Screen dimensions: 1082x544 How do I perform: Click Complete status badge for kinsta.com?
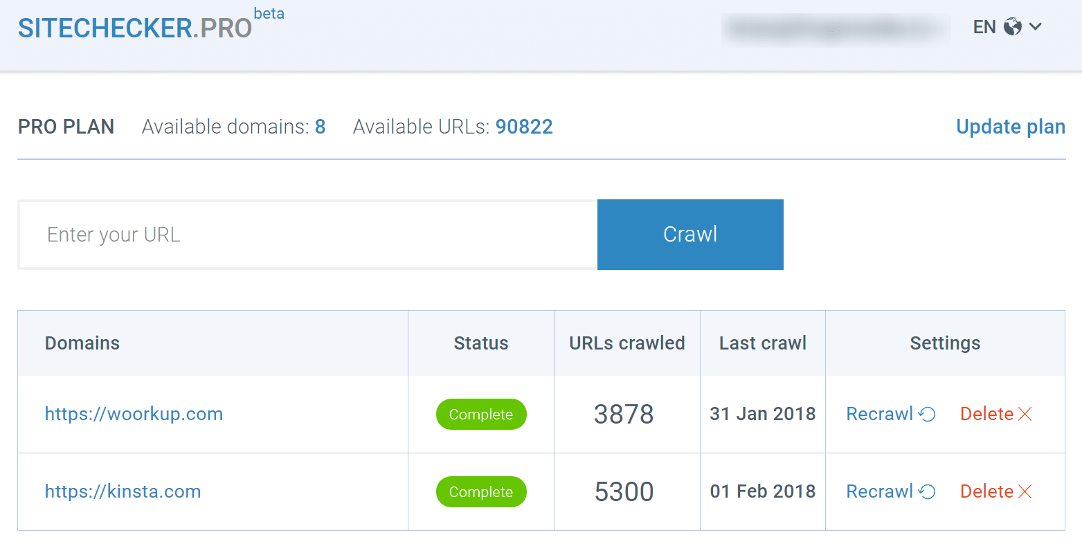coord(481,491)
